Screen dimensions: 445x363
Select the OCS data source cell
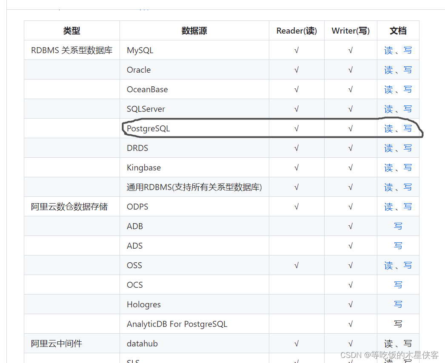194,285
